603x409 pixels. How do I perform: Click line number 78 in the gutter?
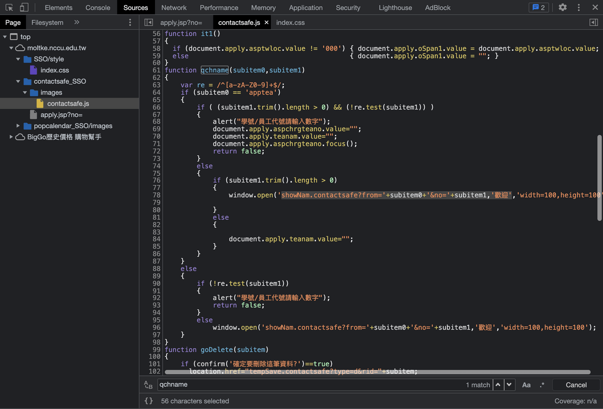[x=156, y=195]
